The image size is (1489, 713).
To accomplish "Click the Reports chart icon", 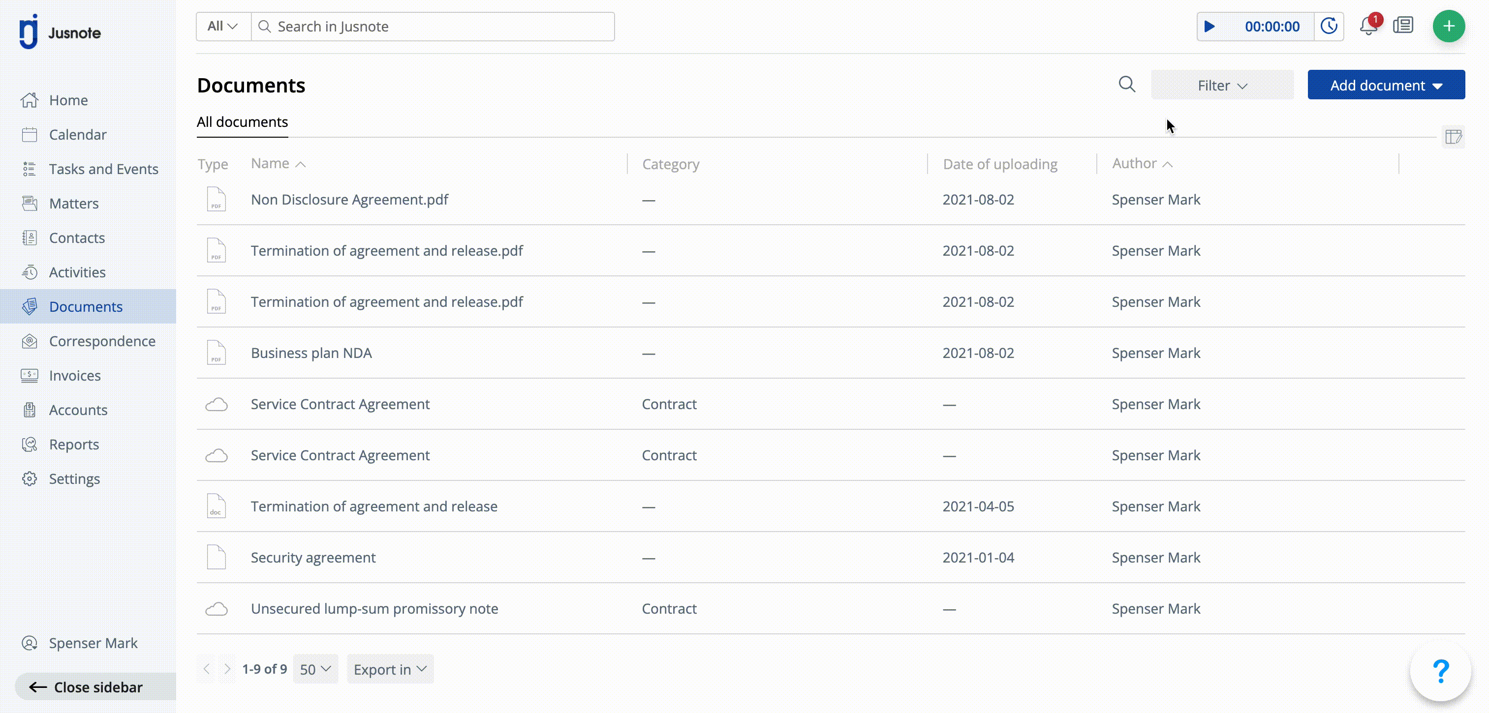I will coord(30,445).
